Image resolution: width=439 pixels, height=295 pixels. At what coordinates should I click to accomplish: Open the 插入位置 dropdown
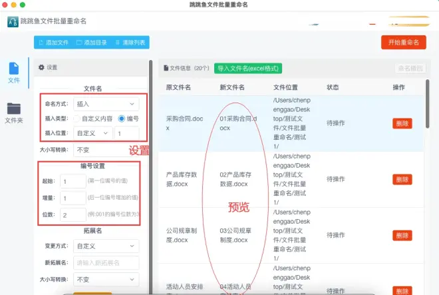coord(92,133)
